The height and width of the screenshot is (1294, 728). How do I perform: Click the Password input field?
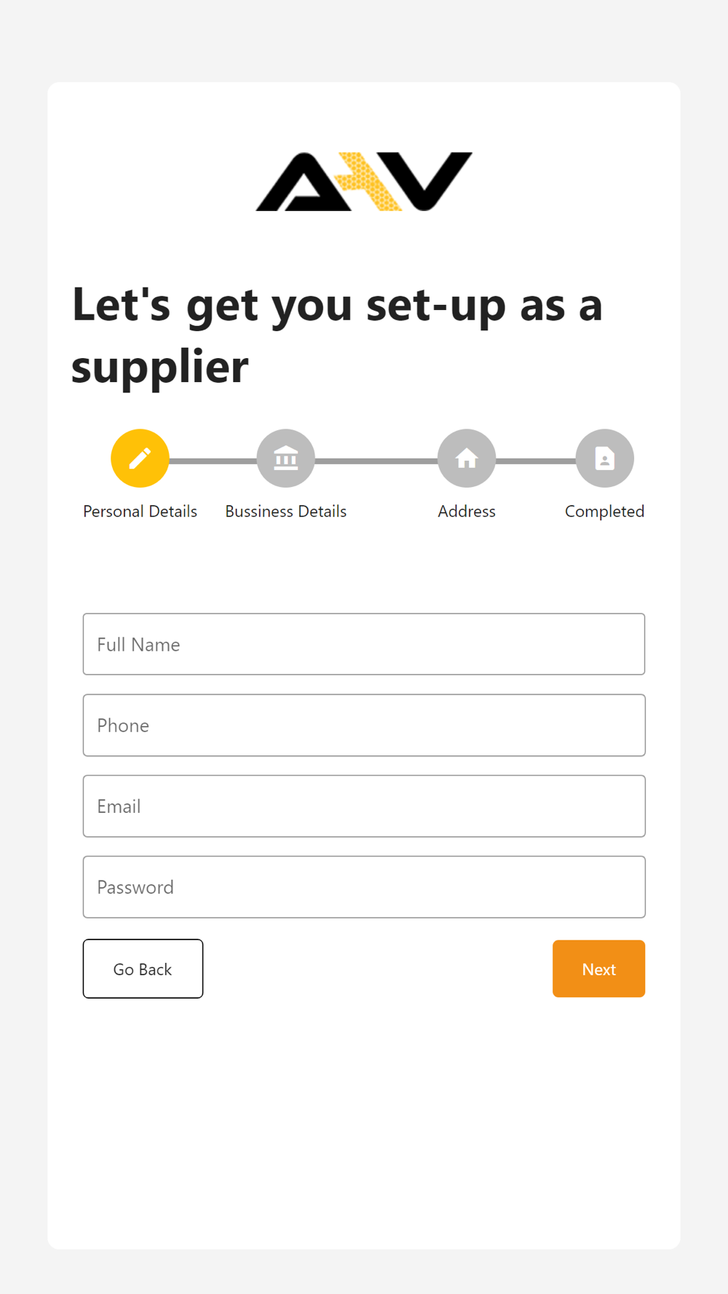pos(364,886)
